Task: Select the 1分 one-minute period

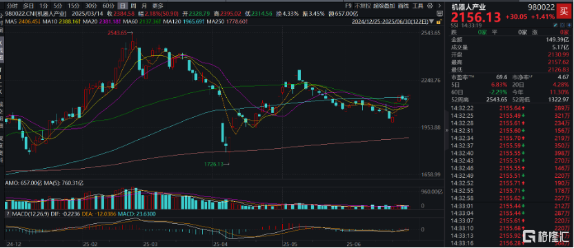Action: [x=43, y=6]
